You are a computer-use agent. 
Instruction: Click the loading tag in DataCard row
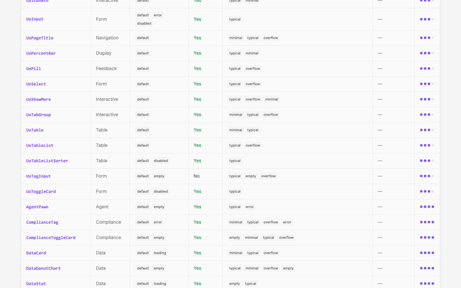pos(160,253)
